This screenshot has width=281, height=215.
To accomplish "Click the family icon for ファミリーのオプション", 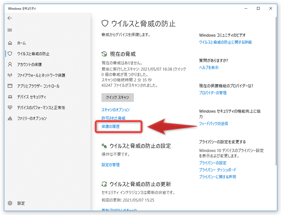I will [10, 119].
